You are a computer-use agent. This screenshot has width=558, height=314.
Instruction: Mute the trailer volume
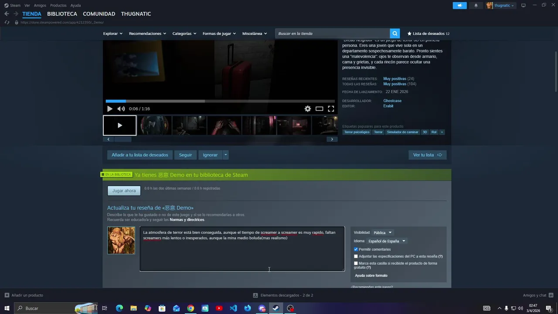(121, 109)
